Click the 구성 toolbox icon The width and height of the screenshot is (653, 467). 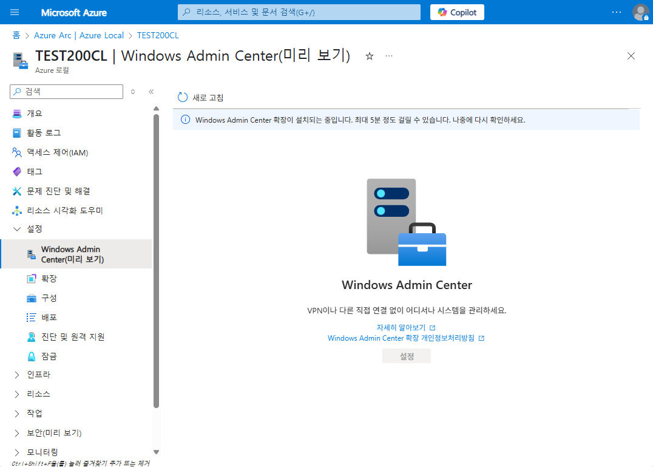click(31, 298)
